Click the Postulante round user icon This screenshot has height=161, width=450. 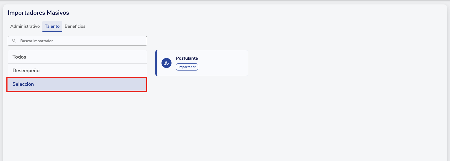click(x=166, y=63)
